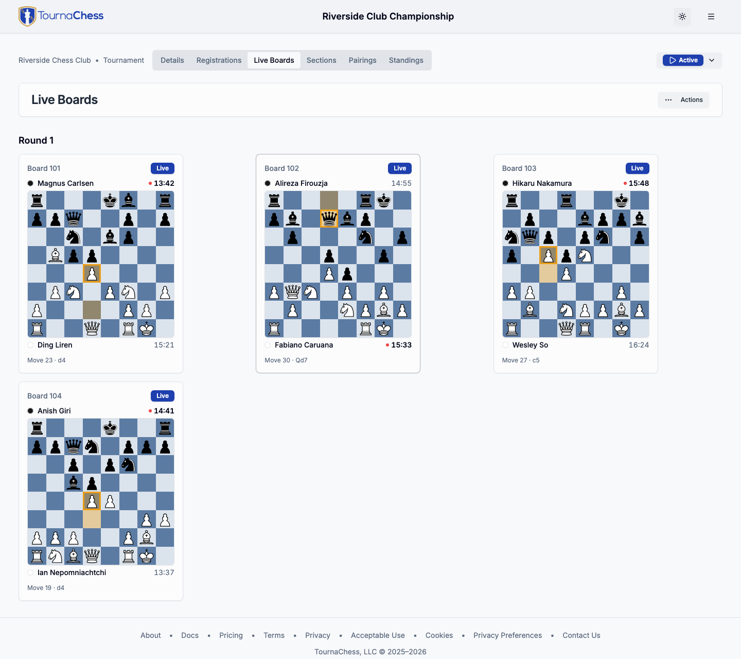Screen dimensions: 741x659
Task: Click Move 19 · d4 text
Action: click(46, 588)
